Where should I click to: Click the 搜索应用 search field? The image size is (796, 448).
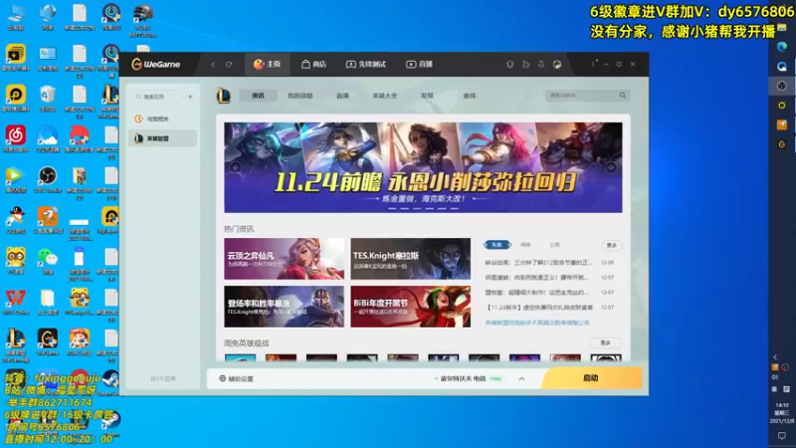click(158, 97)
